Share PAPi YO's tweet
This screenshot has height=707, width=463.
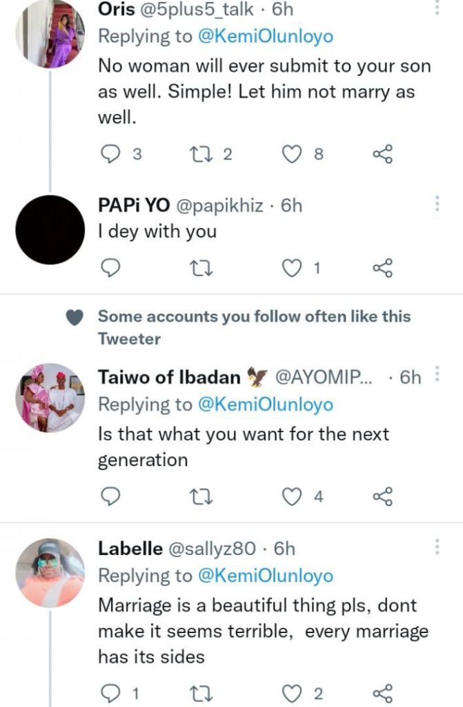[x=382, y=268]
